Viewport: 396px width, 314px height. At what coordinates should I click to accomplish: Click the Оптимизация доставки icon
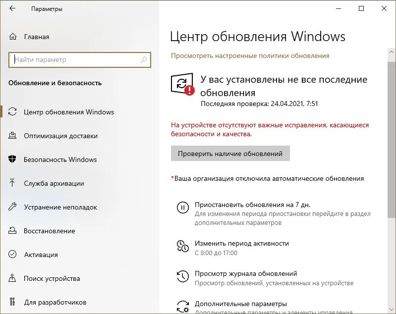(12, 136)
